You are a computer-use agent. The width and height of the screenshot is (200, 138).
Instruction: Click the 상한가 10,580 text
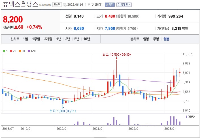click(x=127, y=16)
